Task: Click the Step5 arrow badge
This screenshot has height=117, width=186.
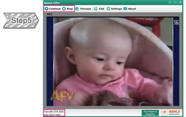Action: [x=21, y=21]
